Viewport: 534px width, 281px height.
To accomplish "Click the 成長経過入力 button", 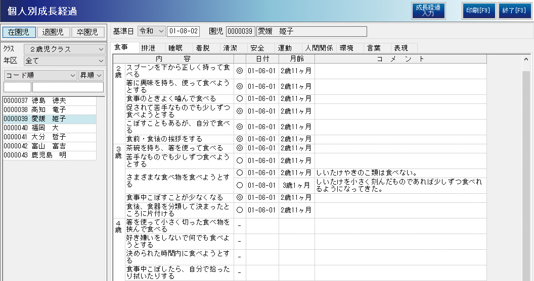I will pos(428,11).
